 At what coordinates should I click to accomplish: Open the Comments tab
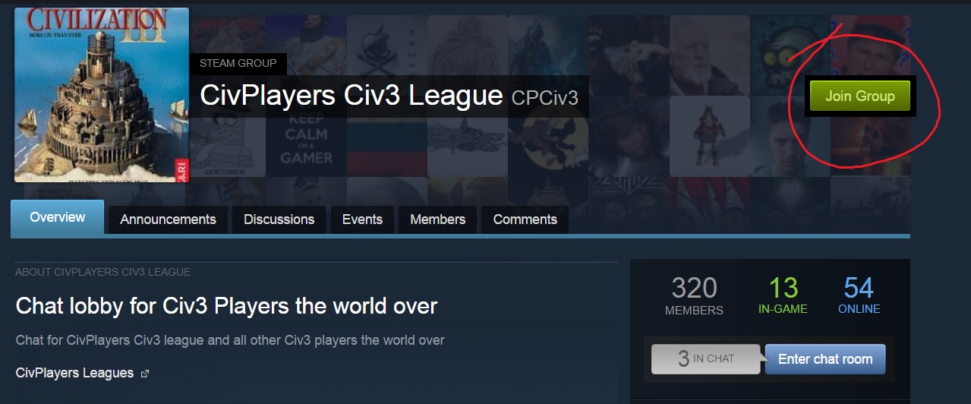coord(525,219)
